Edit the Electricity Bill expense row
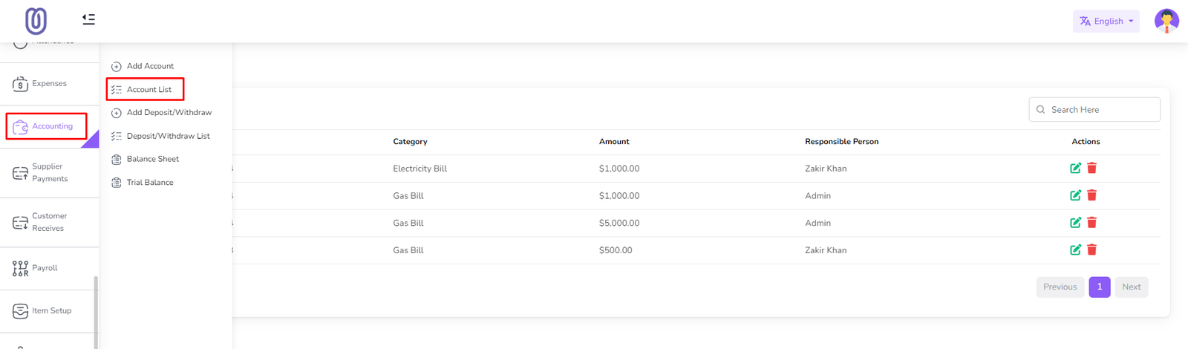 pos(1075,169)
